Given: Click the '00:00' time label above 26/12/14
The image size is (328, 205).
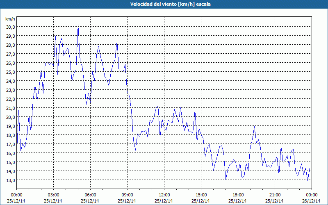Looking at the screenshot, I should coord(312,195).
